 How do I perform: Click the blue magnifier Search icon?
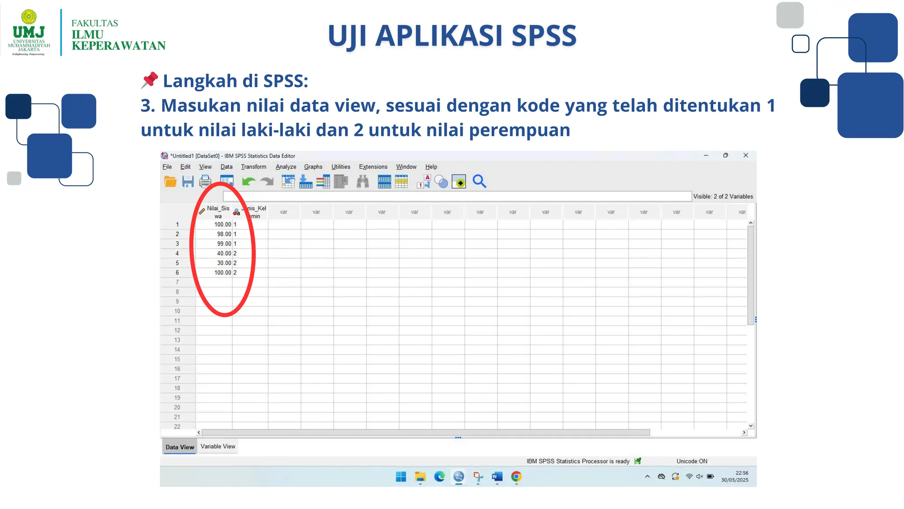tap(479, 182)
